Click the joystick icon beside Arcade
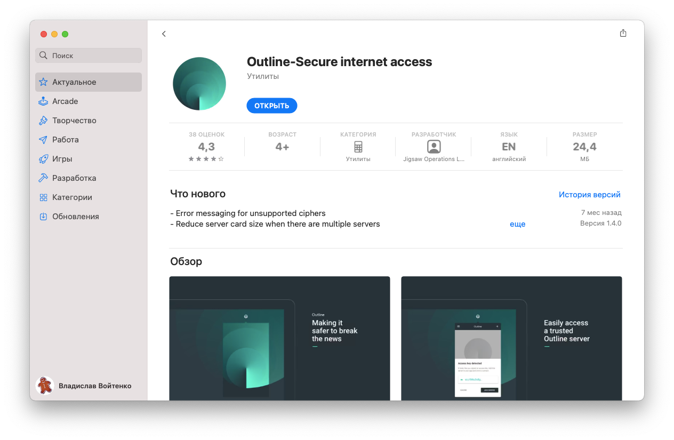This screenshot has width=674, height=440. coord(44,101)
